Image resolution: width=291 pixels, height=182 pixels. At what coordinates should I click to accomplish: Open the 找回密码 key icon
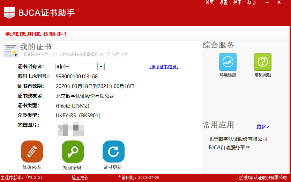(x=73, y=151)
